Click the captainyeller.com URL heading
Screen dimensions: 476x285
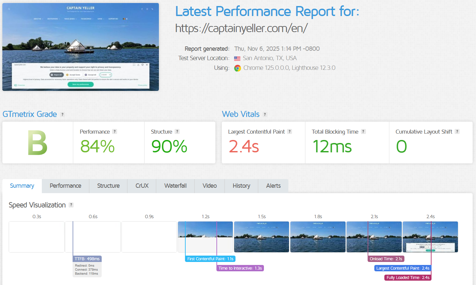click(x=242, y=28)
